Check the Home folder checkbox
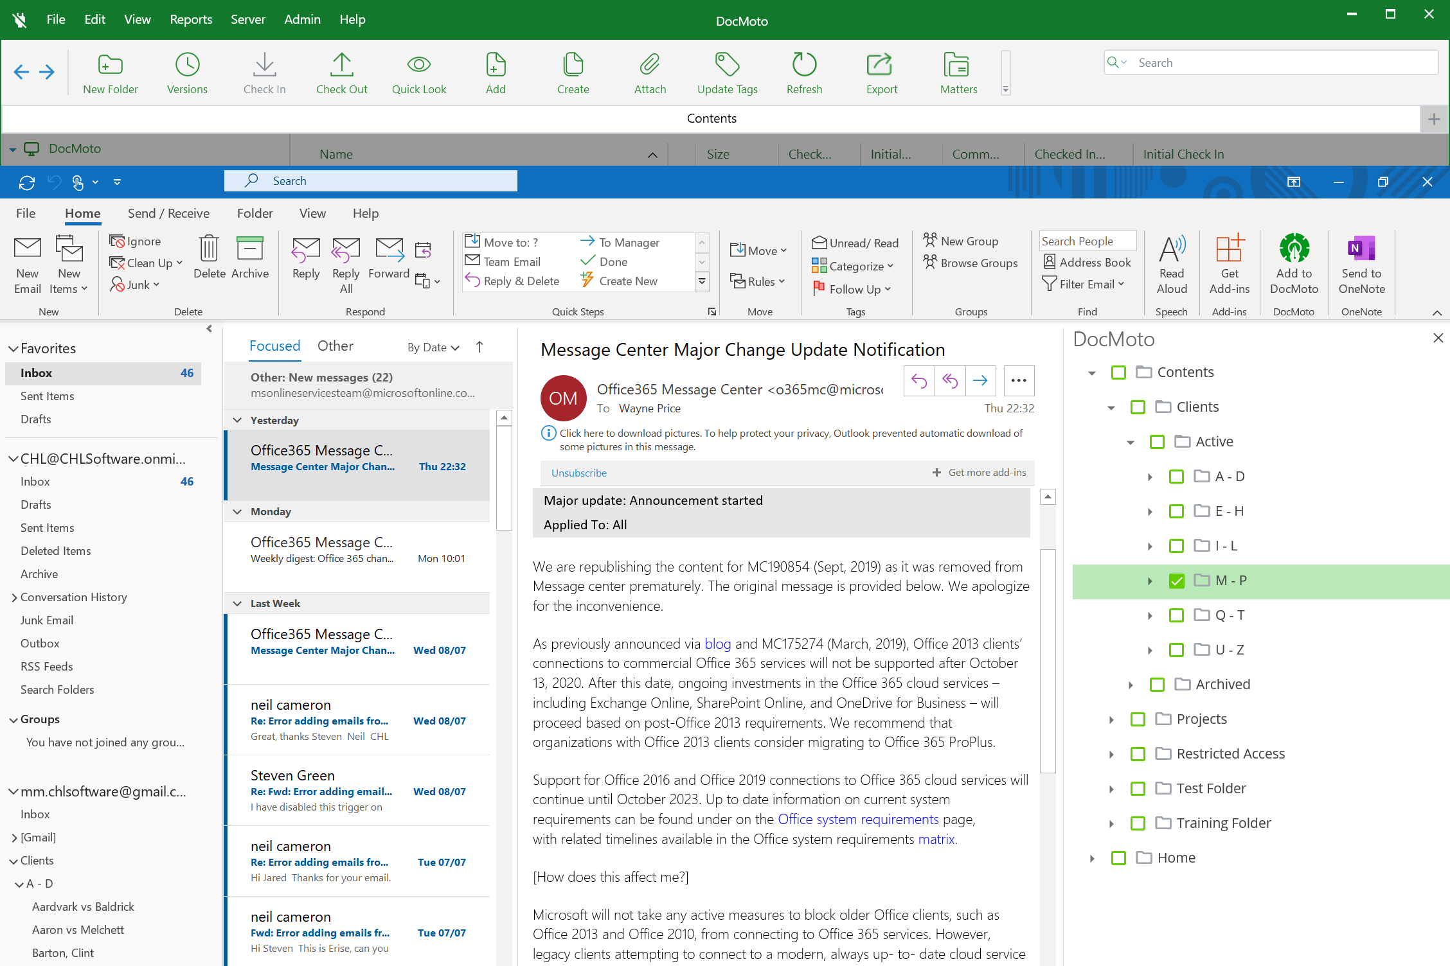 click(x=1118, y=858)
